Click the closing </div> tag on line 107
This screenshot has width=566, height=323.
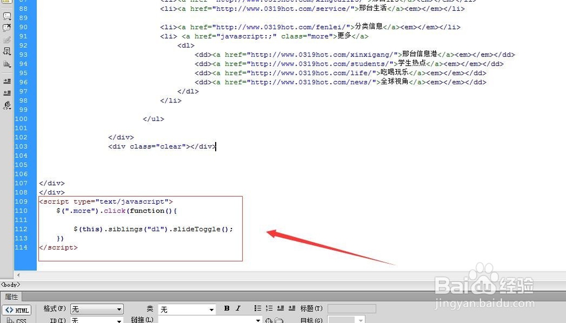(52, 183)
